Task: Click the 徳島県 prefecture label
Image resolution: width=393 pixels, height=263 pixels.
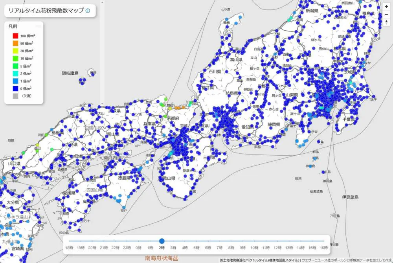Action: [124, 178]
